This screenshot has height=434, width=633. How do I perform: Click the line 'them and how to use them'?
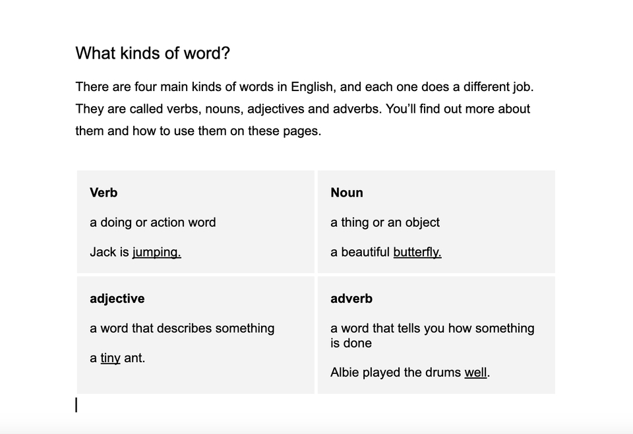198,131
